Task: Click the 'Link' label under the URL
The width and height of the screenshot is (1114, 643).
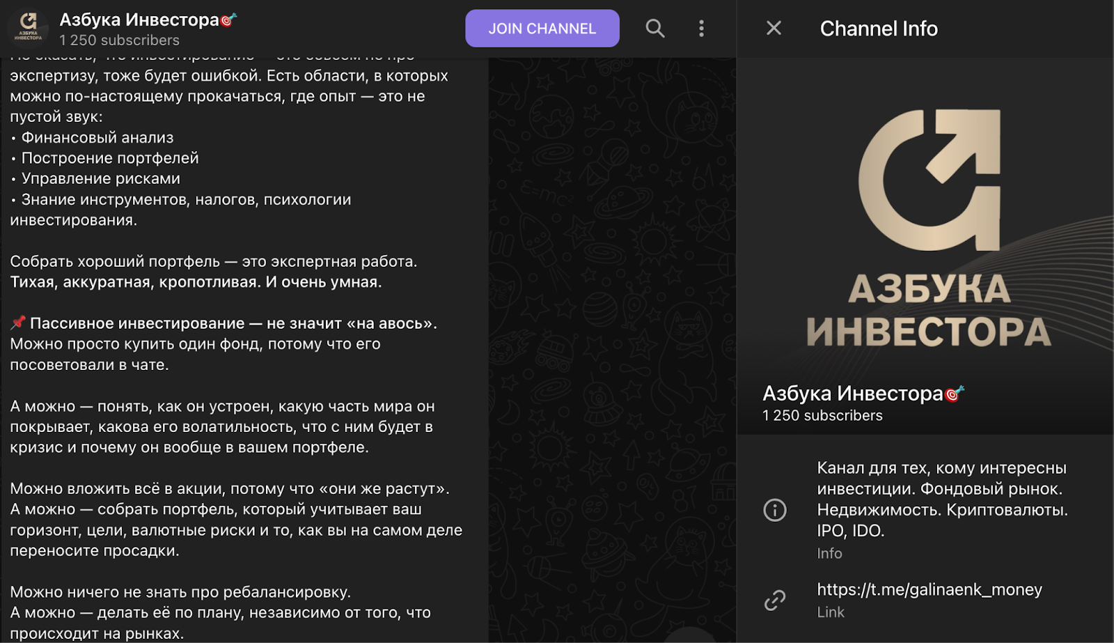Action: [x=831, y=612]
